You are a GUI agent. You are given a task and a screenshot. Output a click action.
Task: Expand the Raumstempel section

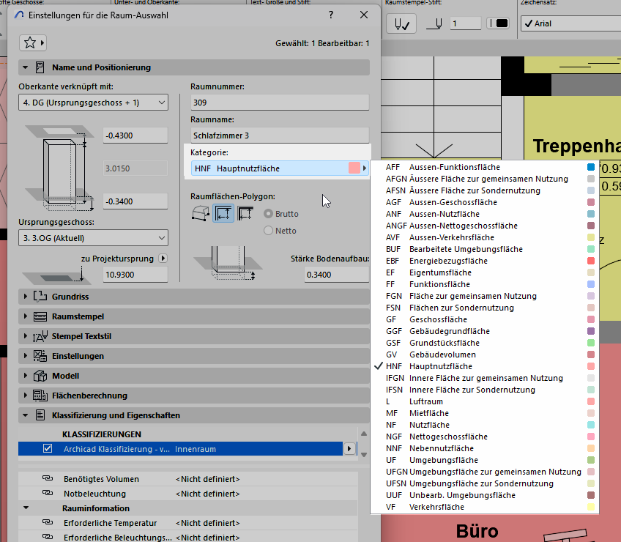tap(27, 316)
